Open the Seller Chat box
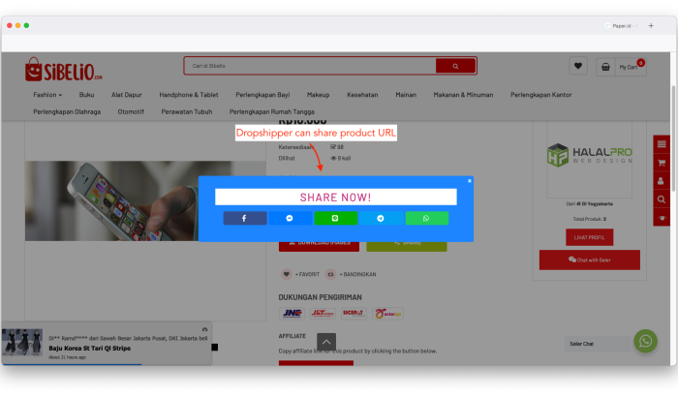Viewport: 678px width, 397px height. [x=598, y=344]
